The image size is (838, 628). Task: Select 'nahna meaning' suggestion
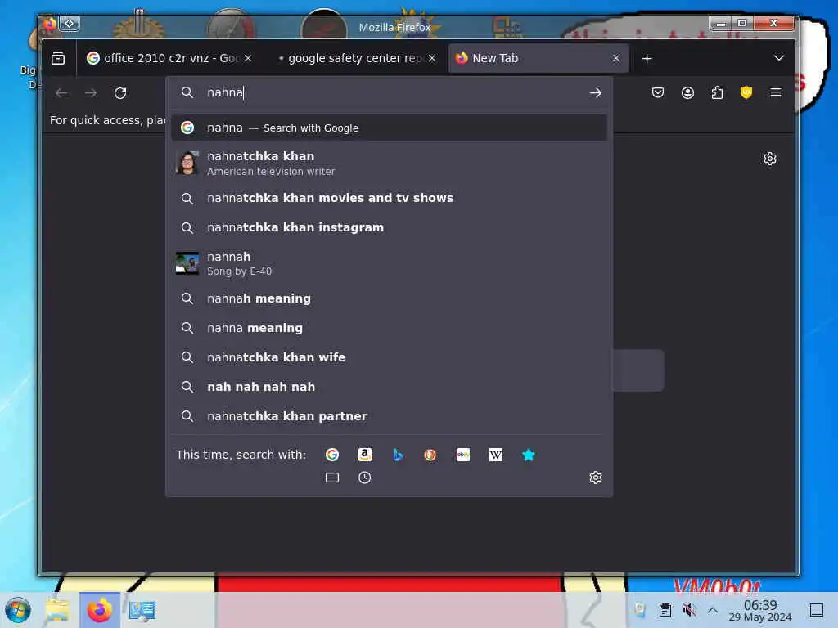click(x=389, y=328)
